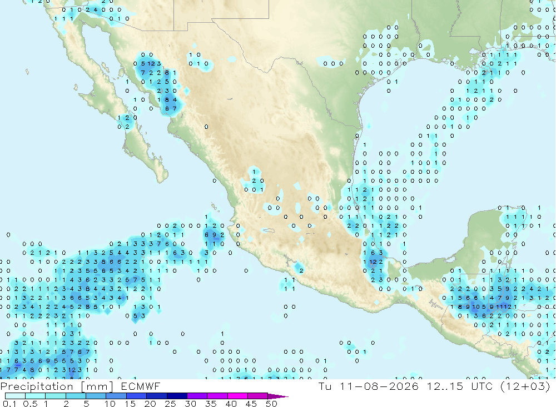
Task: Select the 10–15 mm blue legend swatch
Action: [x=116, y=396]
